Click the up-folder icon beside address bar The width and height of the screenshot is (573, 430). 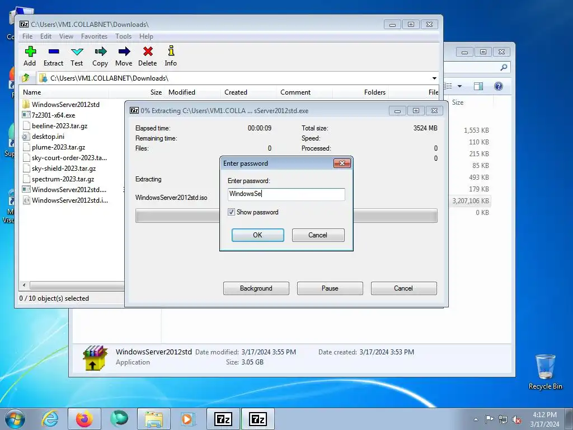coord(26,78)
